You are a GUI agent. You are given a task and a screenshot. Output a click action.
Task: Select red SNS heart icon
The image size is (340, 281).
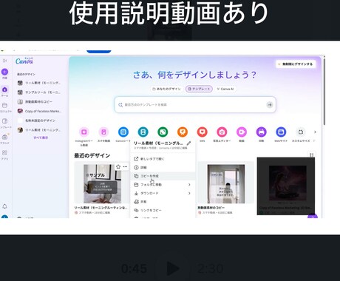point(202,132)
